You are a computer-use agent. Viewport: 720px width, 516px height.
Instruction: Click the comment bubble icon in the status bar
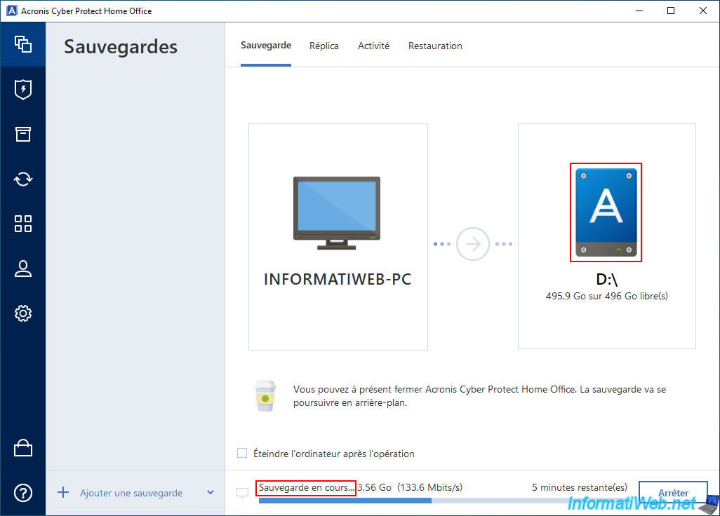[242, 493]
